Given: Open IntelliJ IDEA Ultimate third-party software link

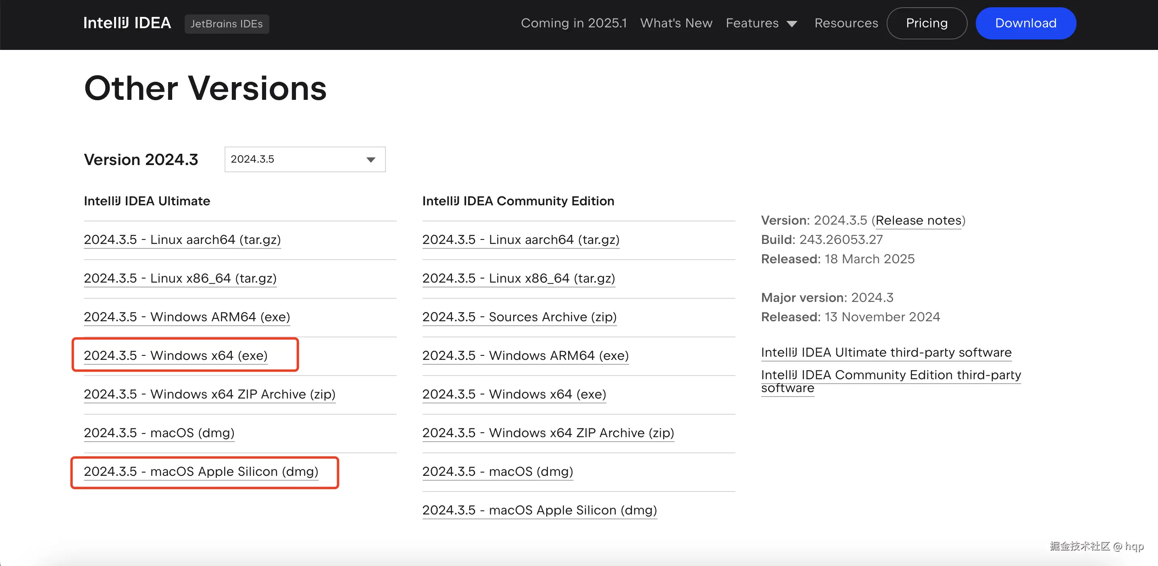Looking at the screenshot, I should point(886,352).
